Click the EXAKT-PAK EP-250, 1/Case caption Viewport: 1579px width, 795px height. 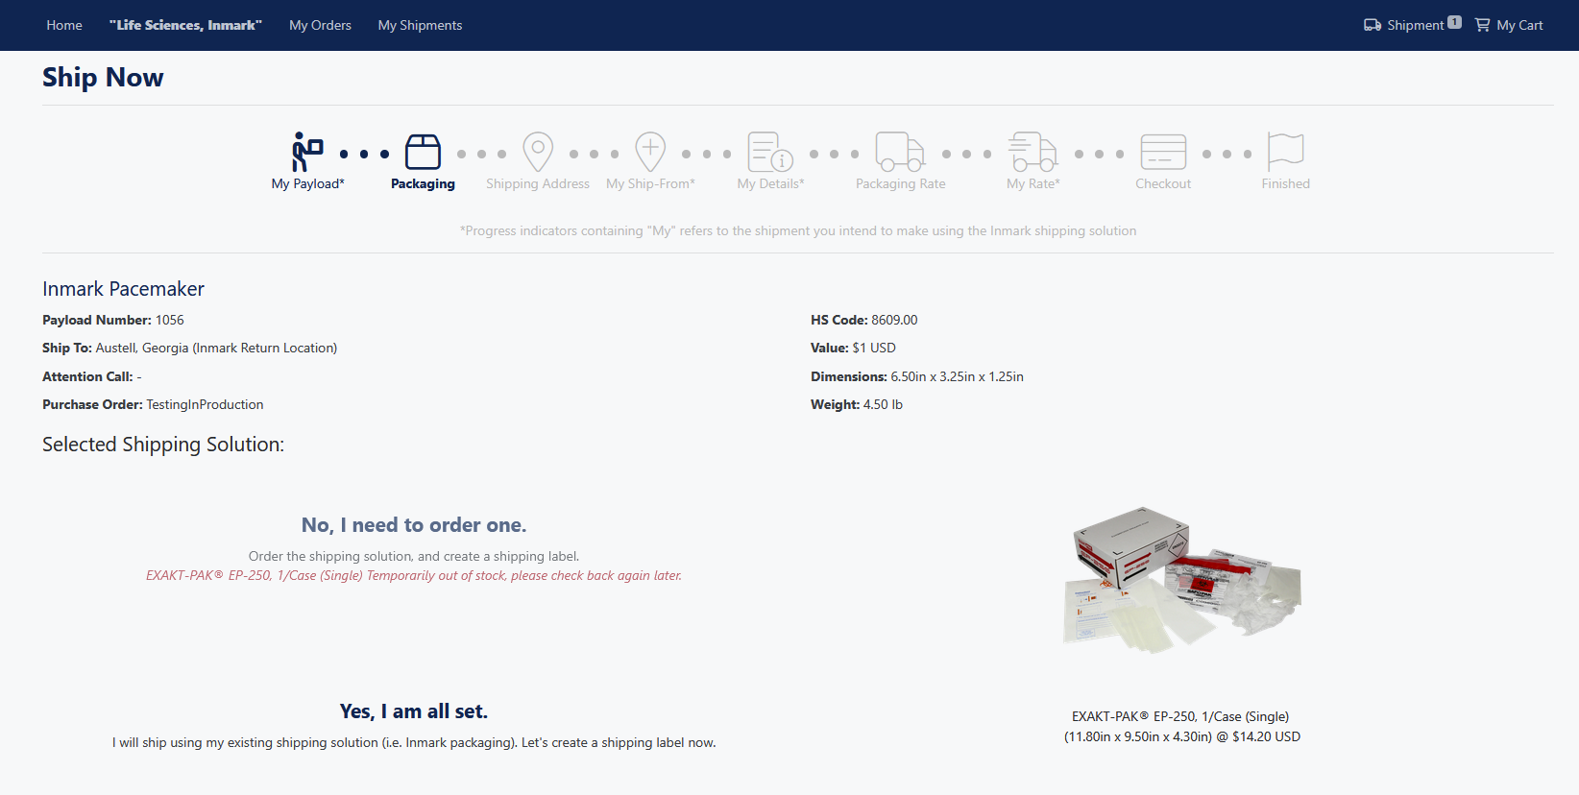(x=1180, y=716)
